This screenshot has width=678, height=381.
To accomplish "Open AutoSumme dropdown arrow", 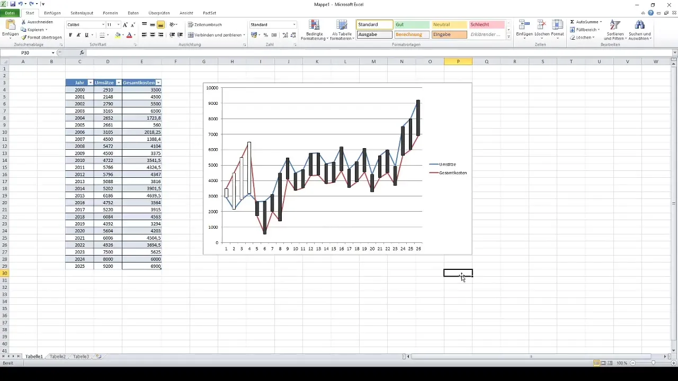I will (x=601, y=22).
